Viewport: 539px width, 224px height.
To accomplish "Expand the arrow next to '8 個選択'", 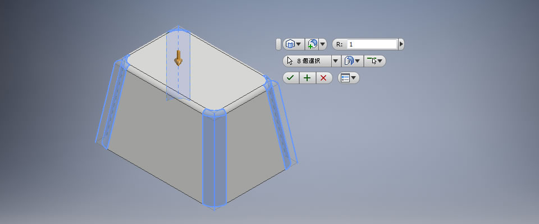I will pos(336,61).
